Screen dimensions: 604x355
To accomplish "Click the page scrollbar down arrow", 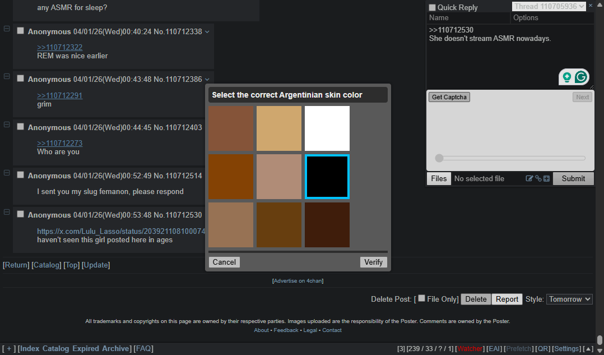I will [600, 351].
